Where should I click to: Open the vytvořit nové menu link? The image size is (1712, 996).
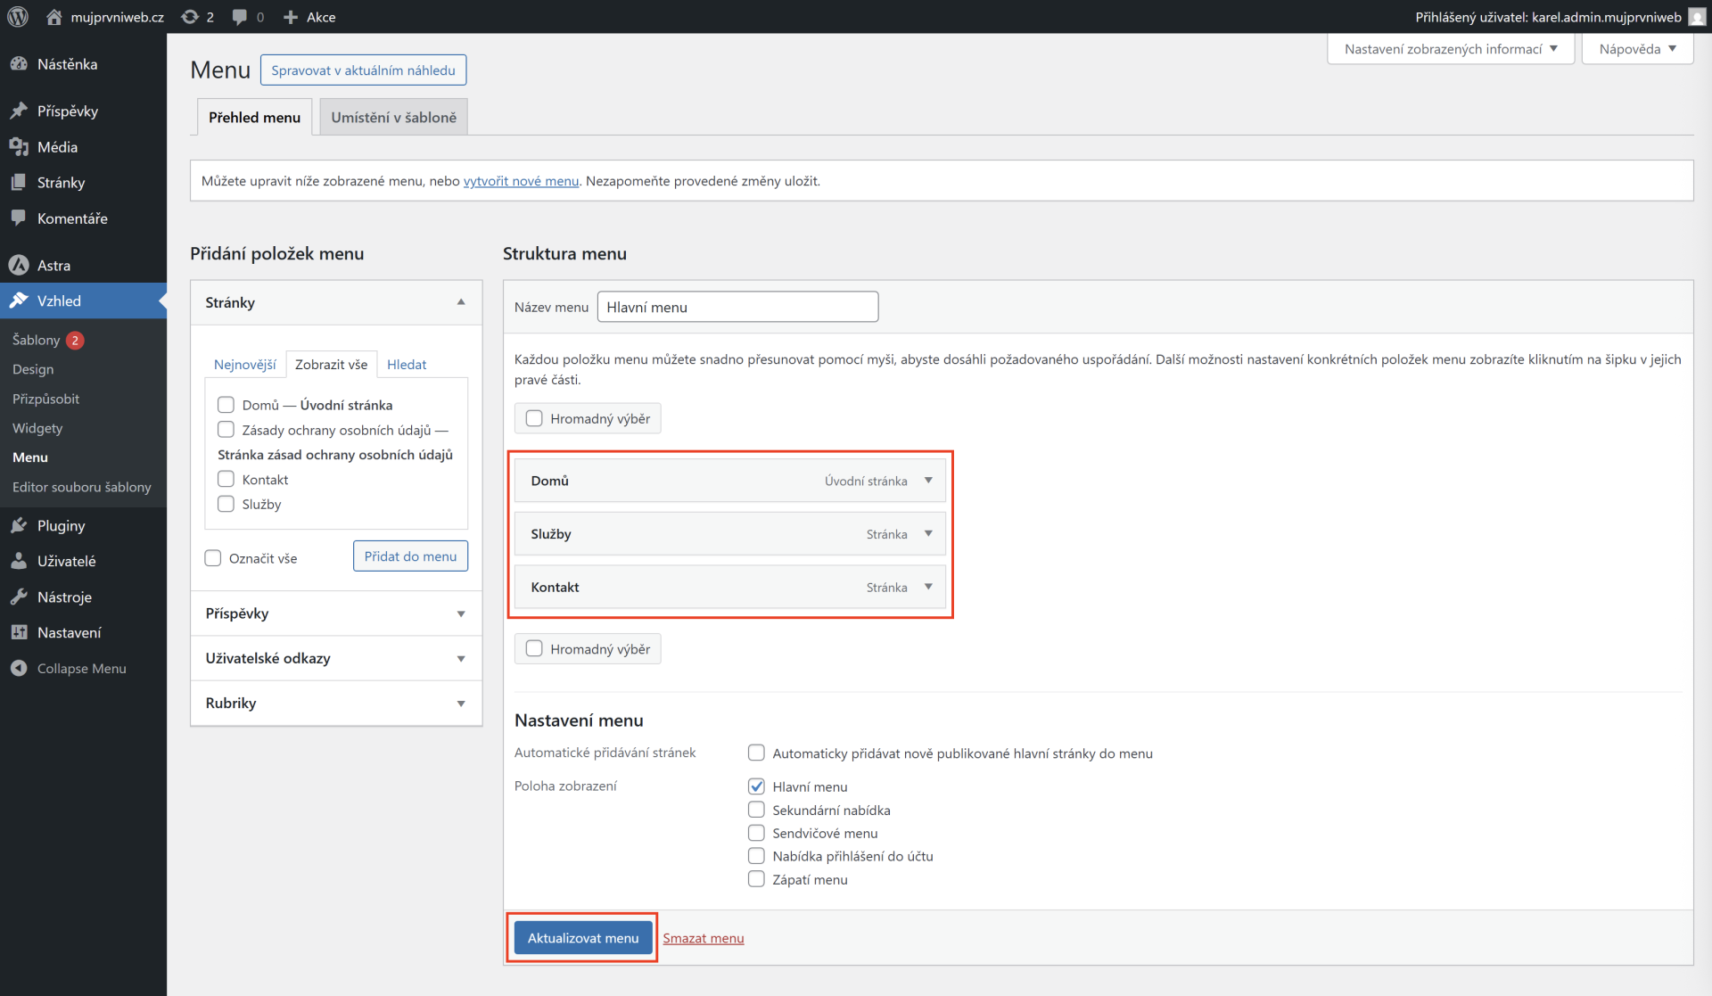pos(521,180)
